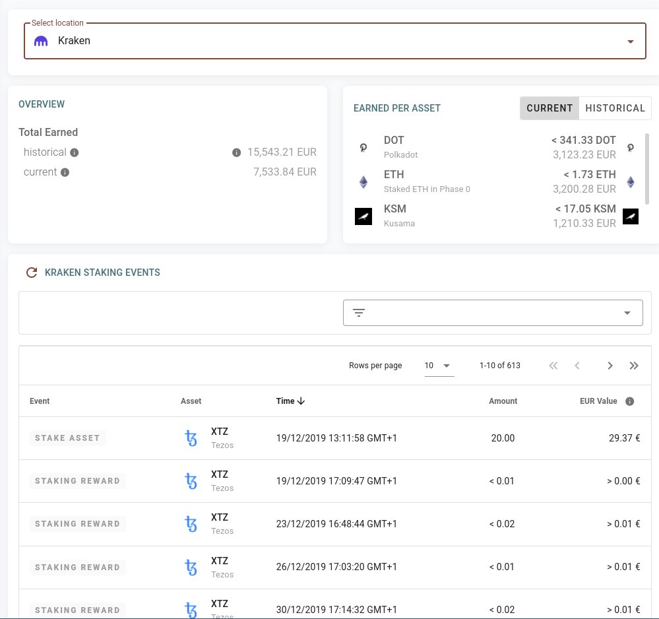The width and height of the screenshot is (659, 619).
Task: Click the STAKE ASSET event badge
Action: coord(67,438)
